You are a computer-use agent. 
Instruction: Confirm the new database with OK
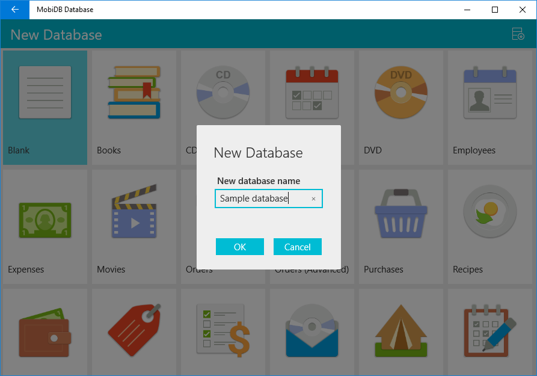(x=240, y=247)
